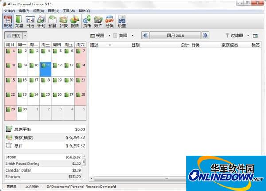Click the Alzex app icon in title bar
Image resolution: width=266 pixels, height=191 pixels.
(5, 4)
